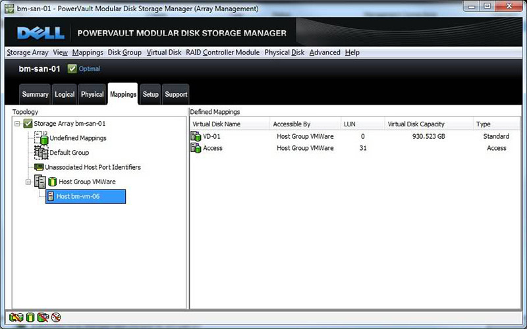Viewport: 527px width, 329px height.
Task: Open the Virtual Disk menu
Action: coord(164,53)
